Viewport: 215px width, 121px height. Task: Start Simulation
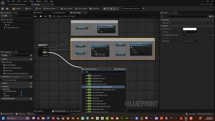(94, 9)
